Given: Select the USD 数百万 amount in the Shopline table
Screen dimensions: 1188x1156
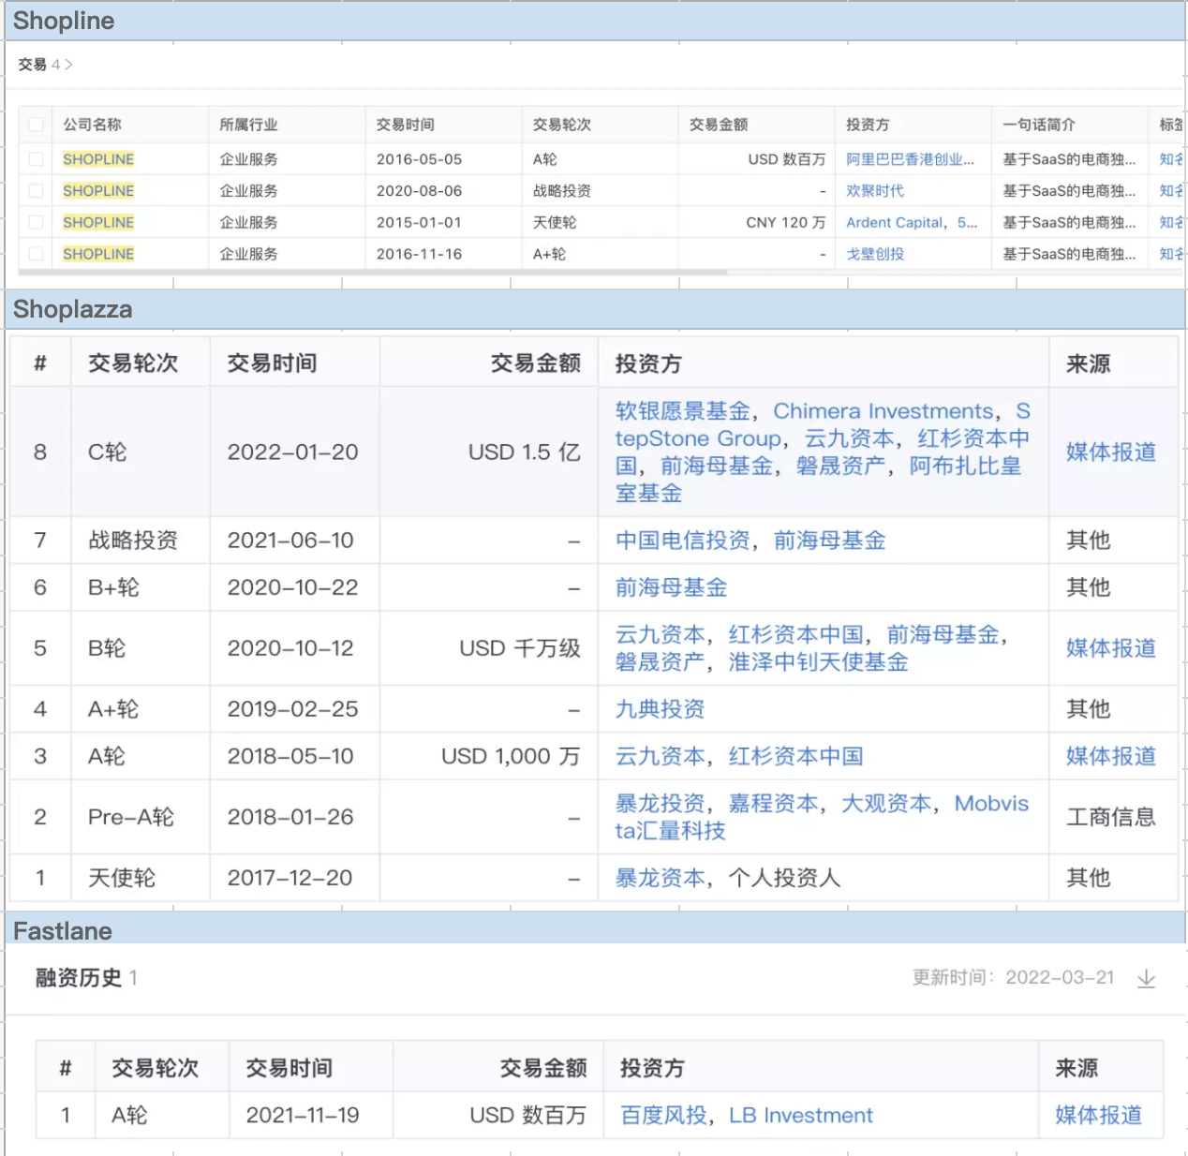Looking at the screenshot, I should click(786, 159).
